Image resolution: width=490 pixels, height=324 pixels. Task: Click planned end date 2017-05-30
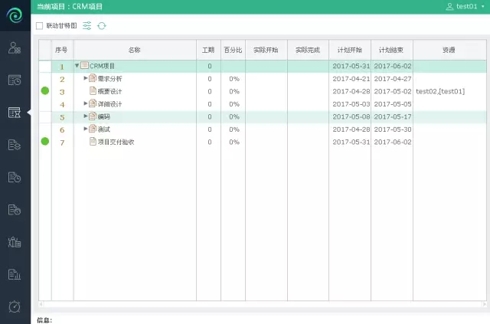[x=393, y=129]
